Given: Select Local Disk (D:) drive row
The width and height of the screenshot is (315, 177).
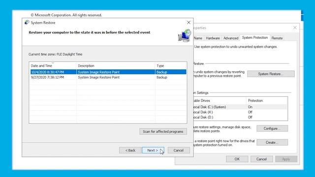Looking at the screenshot, I should pos(240,117).
